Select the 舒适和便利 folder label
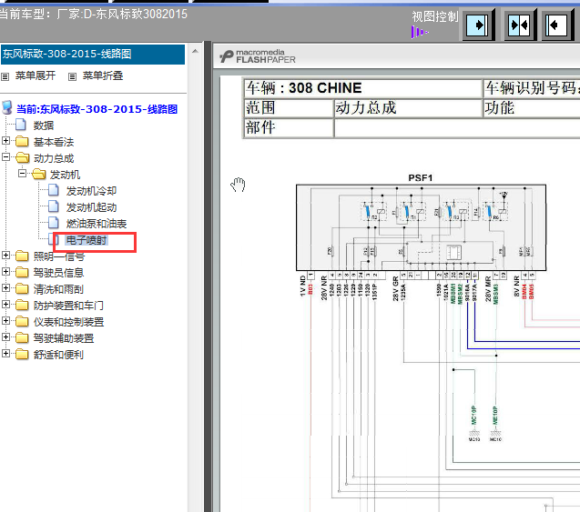Viewport: 580px width, 512px height. (58, 355)
